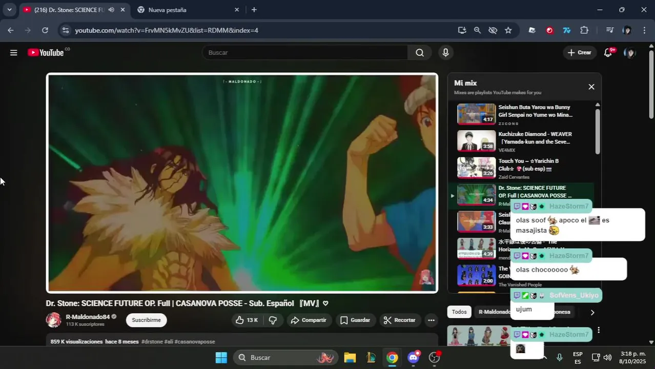Image resolution: width=655 pixels, height=369 pixels.
Task: Dislike the video with thumbs down
Action: 273,320
